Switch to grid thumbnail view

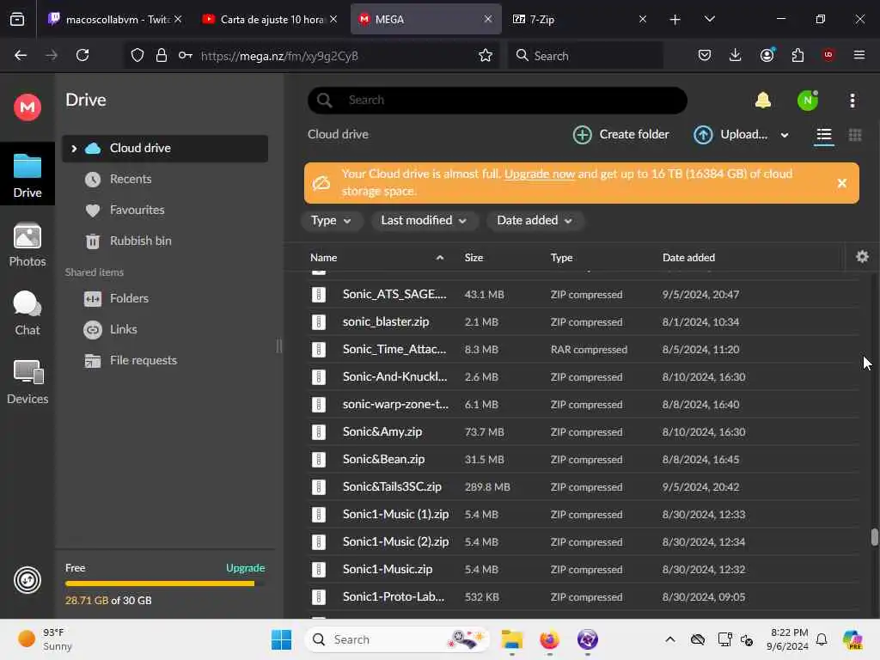(x=855, y=135)
